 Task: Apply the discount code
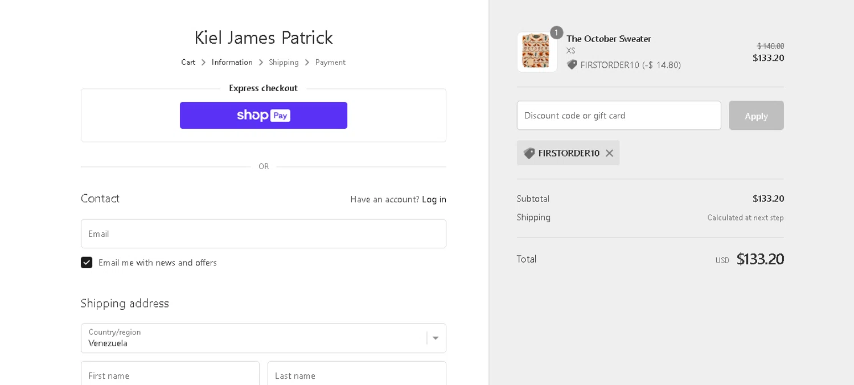click(x=756, y=116)
